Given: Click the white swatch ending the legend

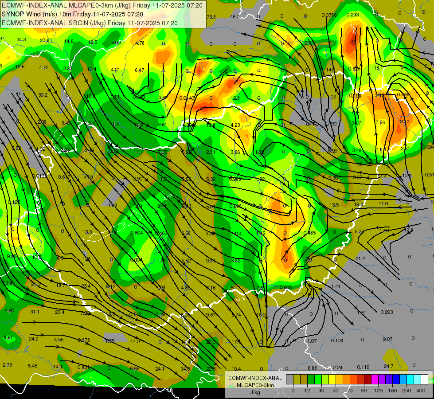Looking at the screenshot, I should (x=425, y=379).
